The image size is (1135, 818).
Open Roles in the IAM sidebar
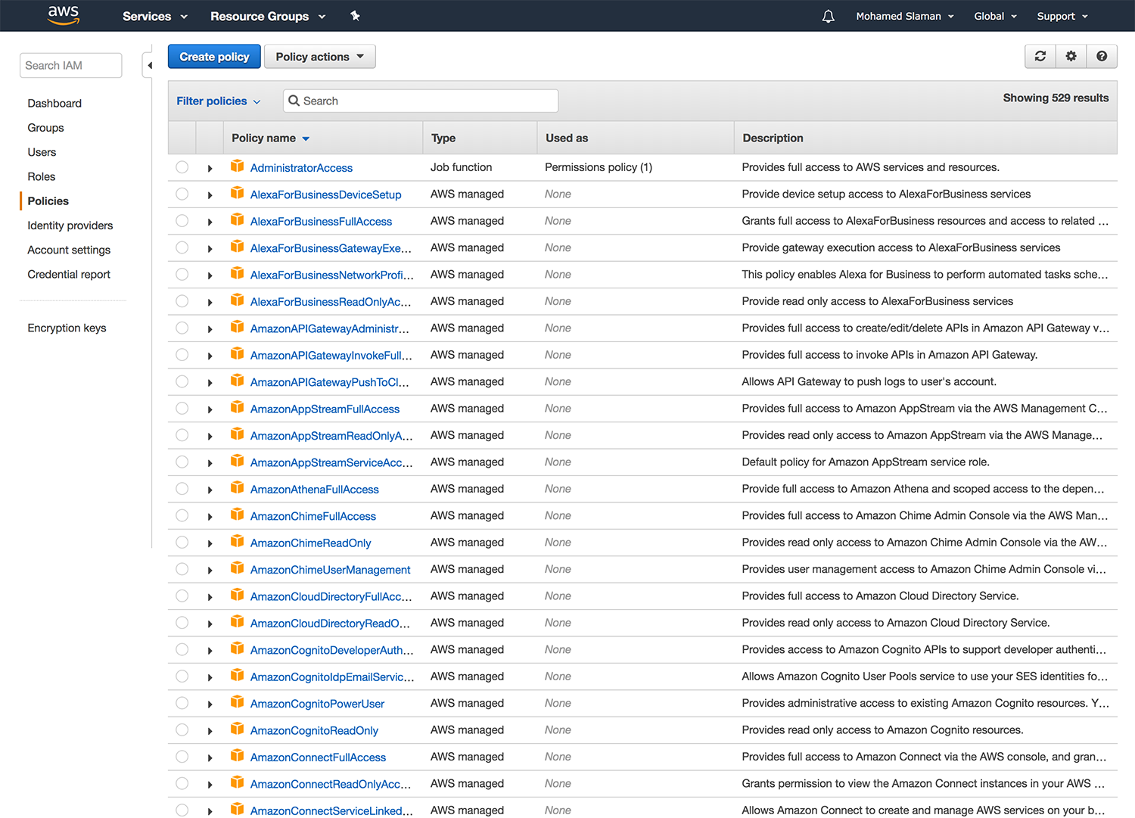42,176
